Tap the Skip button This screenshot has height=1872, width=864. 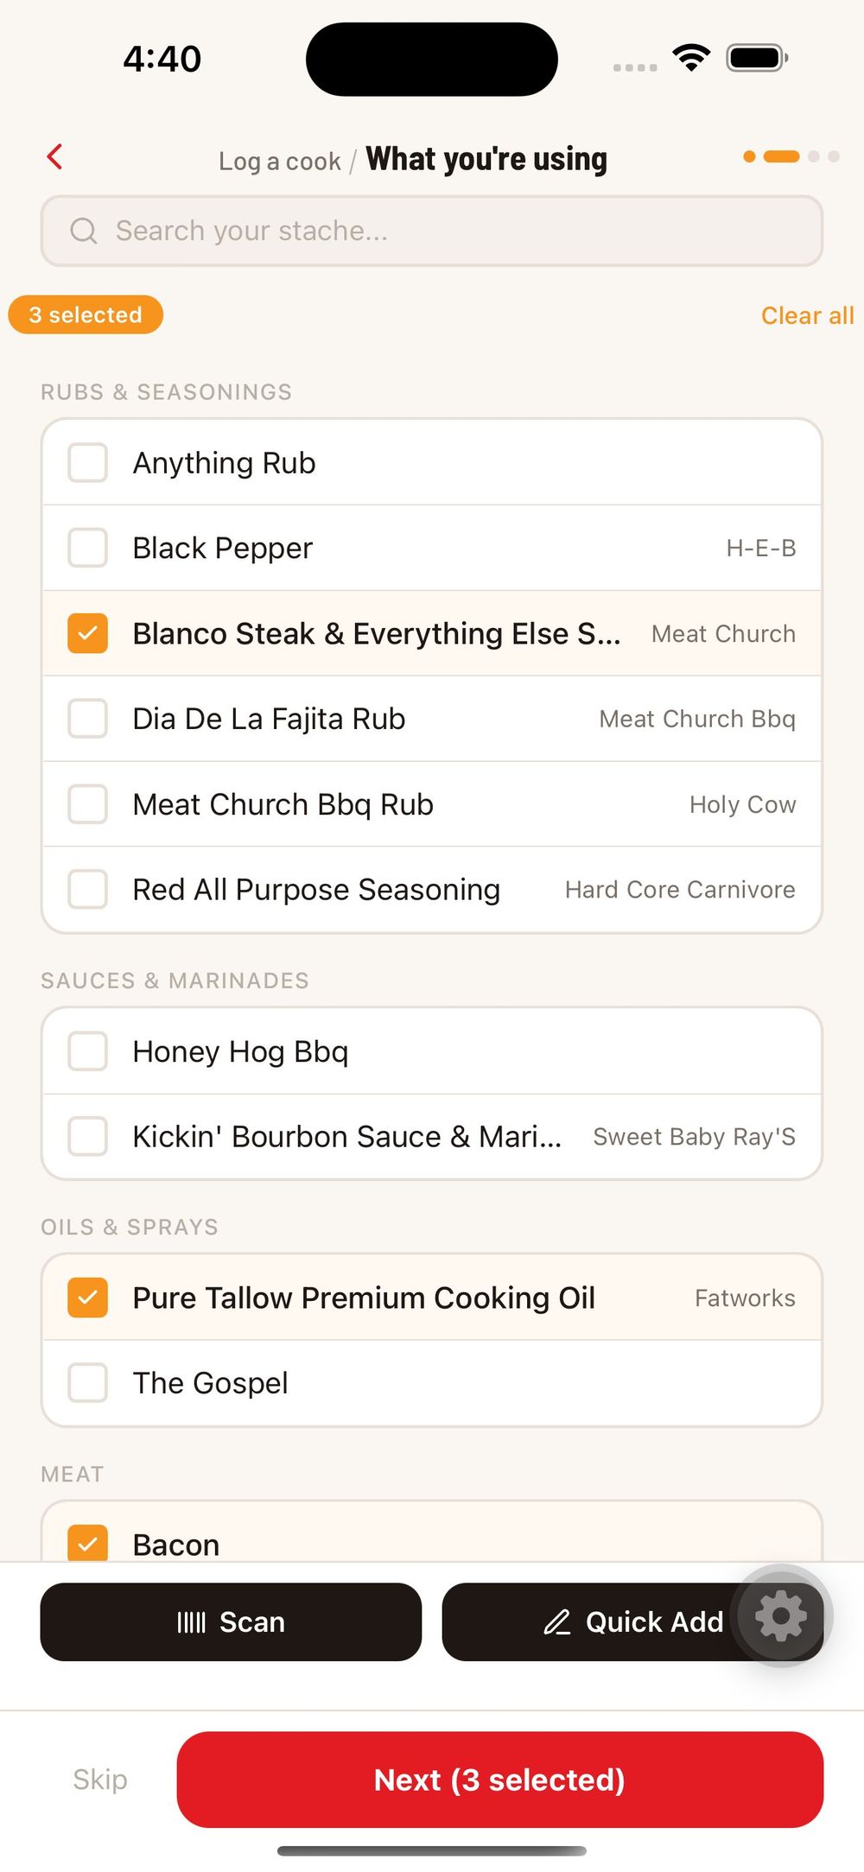(x=100, y=1780)
